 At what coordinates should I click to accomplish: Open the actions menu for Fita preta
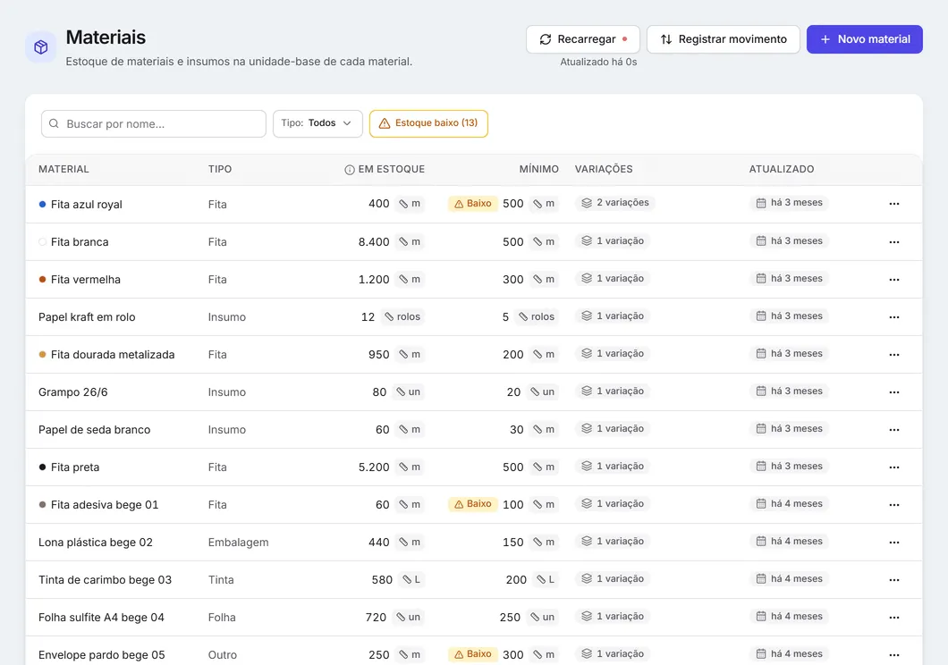click(x=894, y=467)
